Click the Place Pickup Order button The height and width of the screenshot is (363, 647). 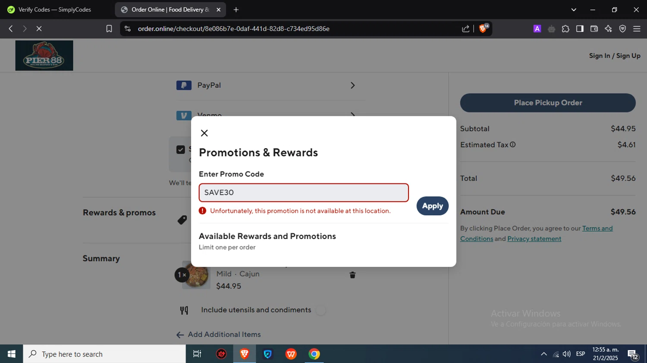548,103
